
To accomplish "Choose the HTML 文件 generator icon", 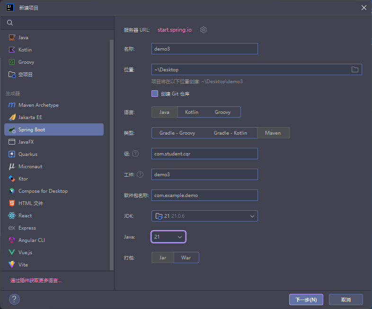I will [x=12, y=203].
